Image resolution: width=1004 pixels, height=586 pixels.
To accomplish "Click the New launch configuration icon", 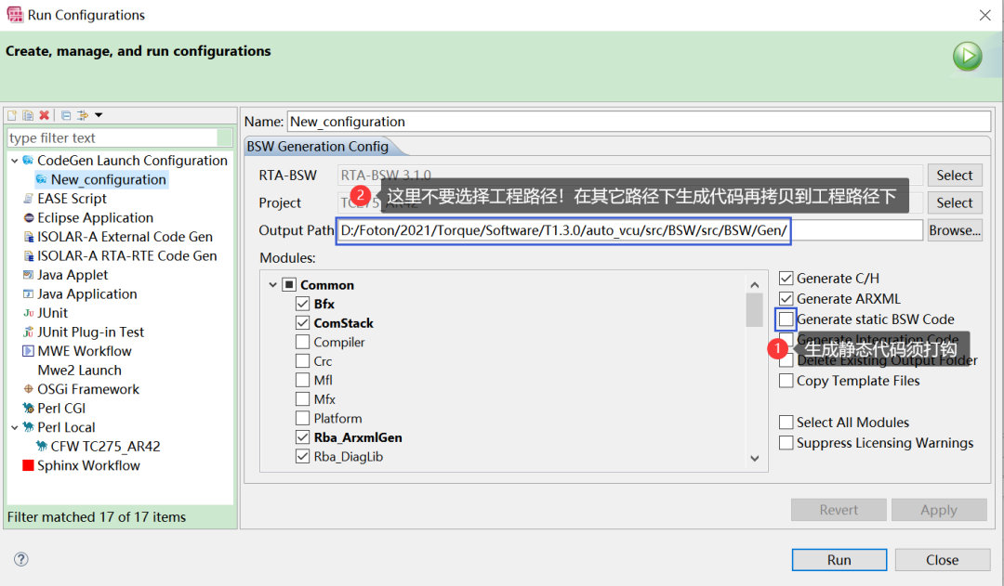I will point(11,115).
